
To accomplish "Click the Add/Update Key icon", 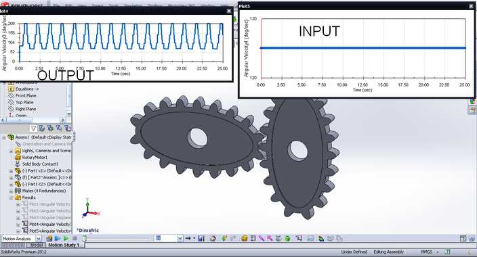I will coord(234,239).
